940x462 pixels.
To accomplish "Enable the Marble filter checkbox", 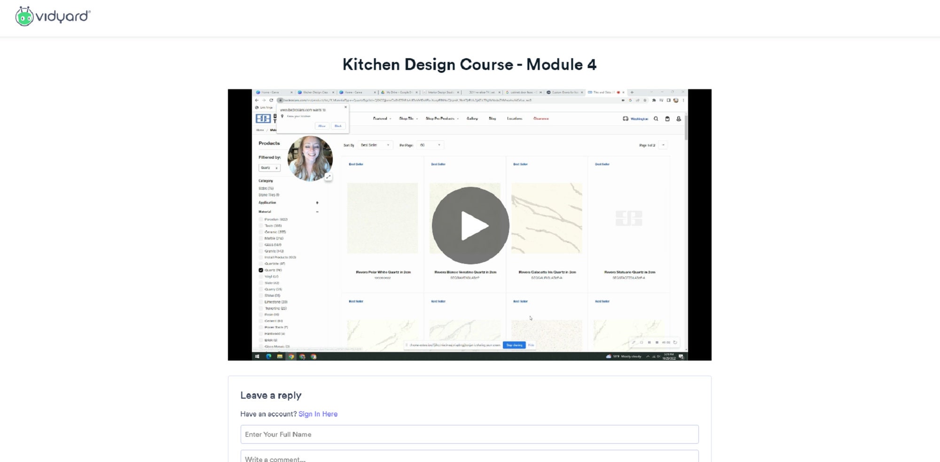I will point(261,238).
